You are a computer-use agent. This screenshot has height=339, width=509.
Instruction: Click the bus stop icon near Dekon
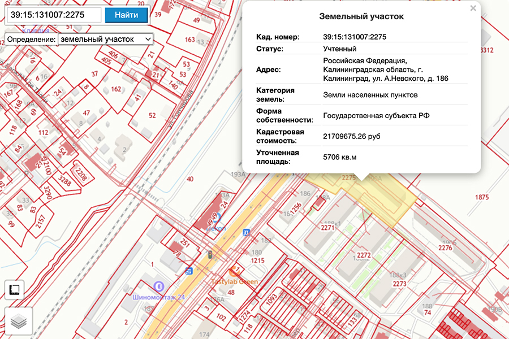pos(246,232)
